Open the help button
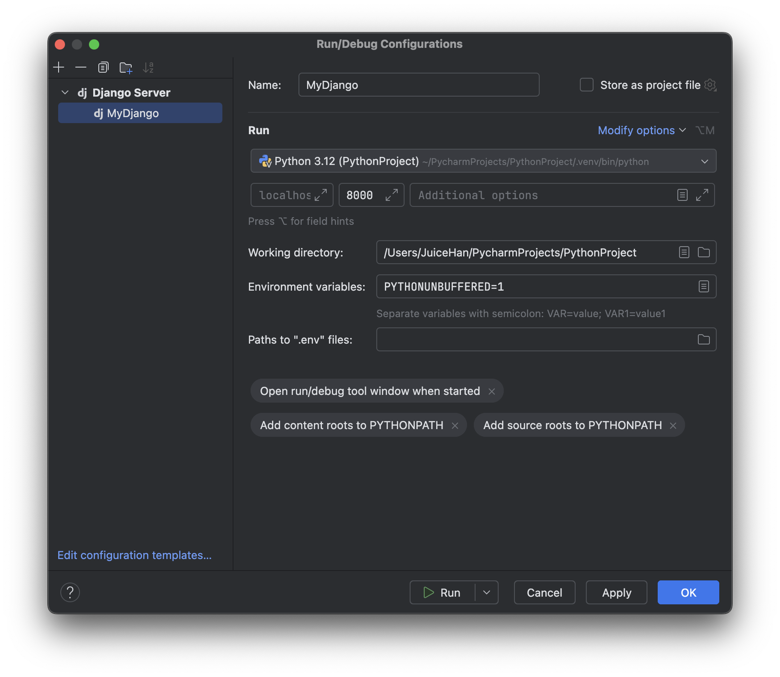This screenshot has height=677, width=780. [70, 592]
